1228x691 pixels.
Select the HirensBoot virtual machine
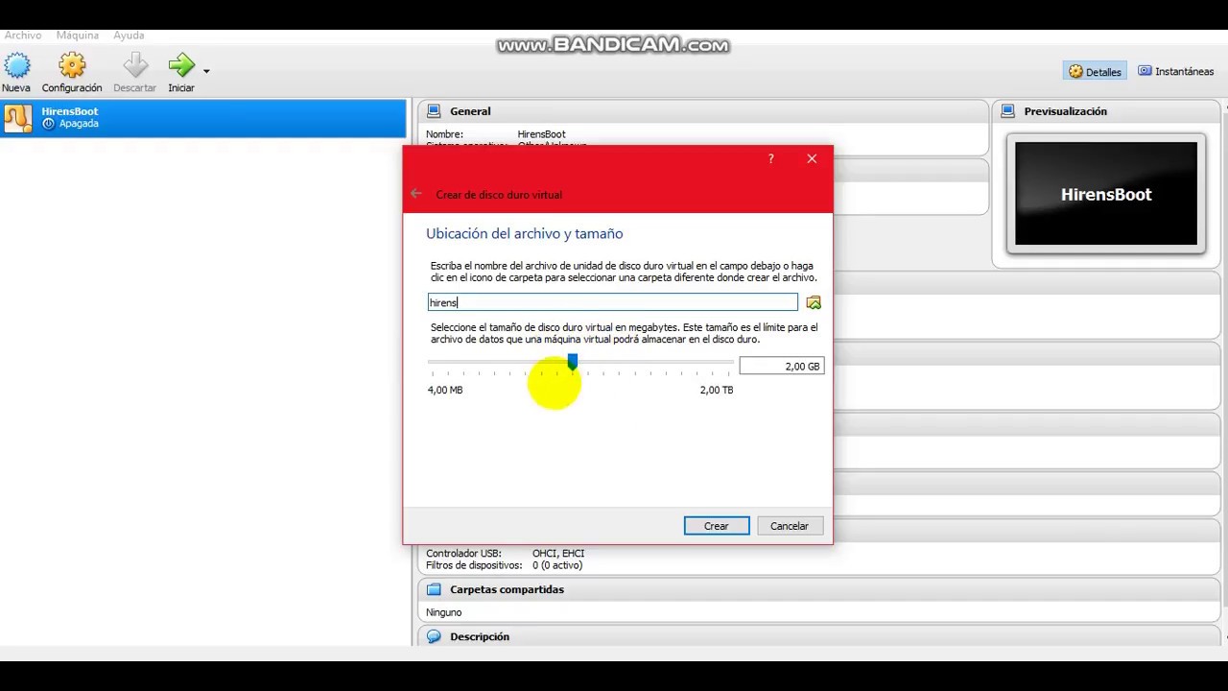pos(203,118)
